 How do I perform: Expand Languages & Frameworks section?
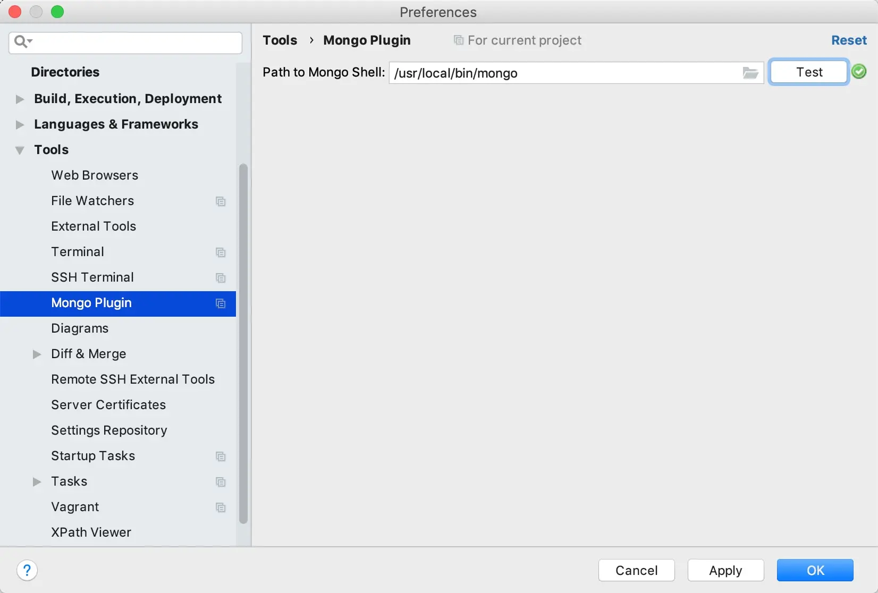(x=20, y=125)
